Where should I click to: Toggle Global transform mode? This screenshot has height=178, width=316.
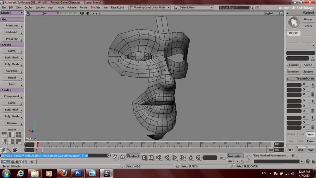(x=291, y=134)
